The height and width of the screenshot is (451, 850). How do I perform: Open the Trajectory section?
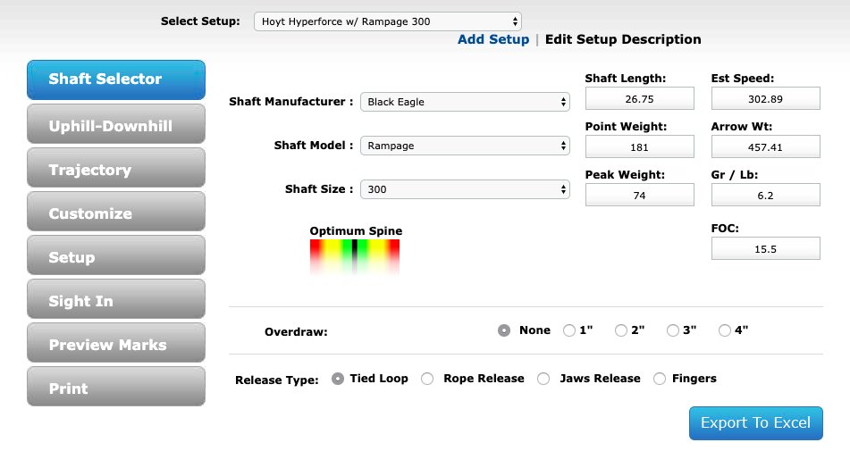[x=116, y=168]
